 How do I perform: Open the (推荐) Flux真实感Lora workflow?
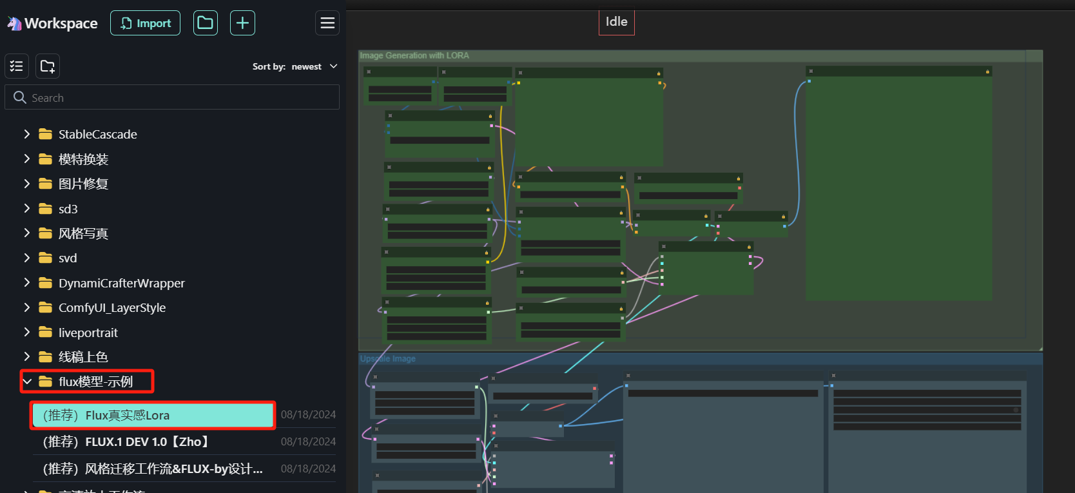point(153,415)
